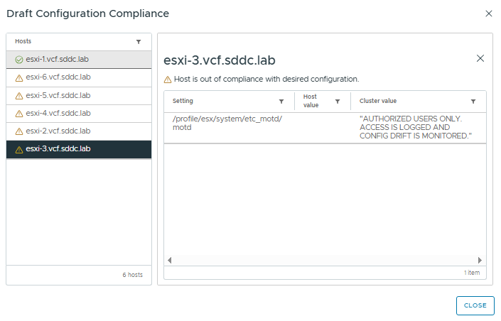Close the esxi-3 host detail panel
The height and width of the screenshot is (321, 501).
(480, 58)
